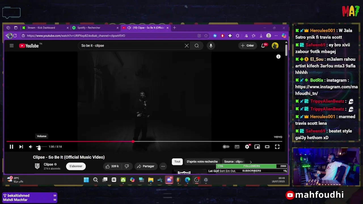
Task: Open the tab actions menu icon
Action: coord(16,28)
